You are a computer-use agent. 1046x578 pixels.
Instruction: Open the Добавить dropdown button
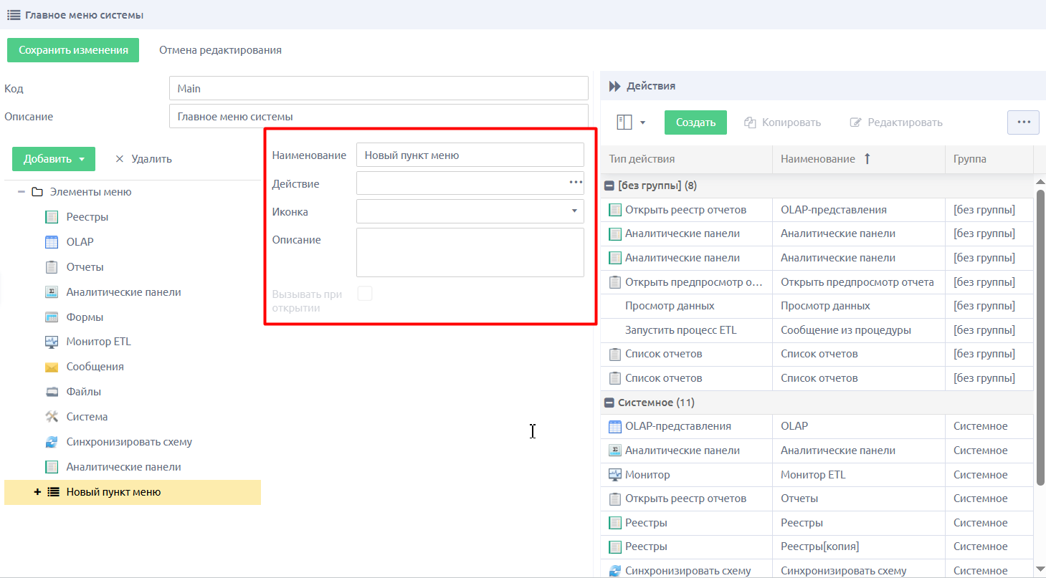pos(54,159)
